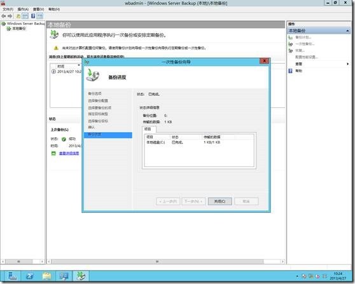Click the 取消 cancel button in the wizard
This screenshot has height=284, width=355.
point(246,201)
